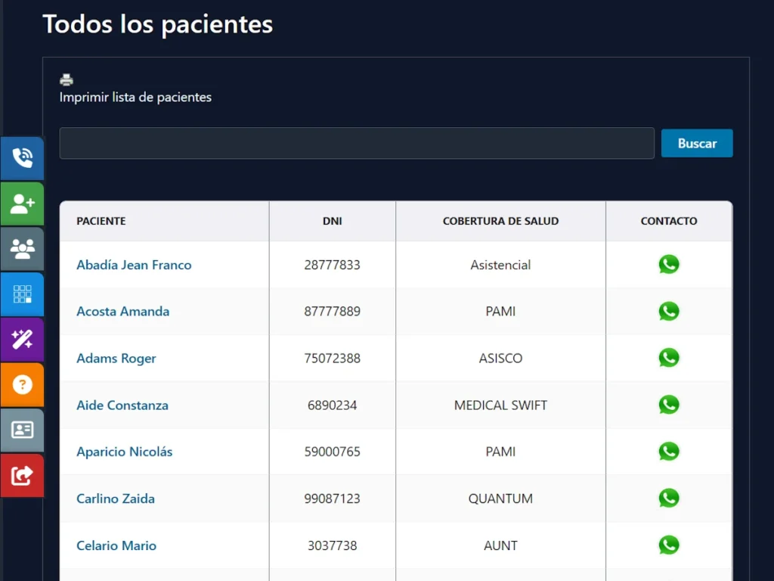Select DNI value 28777833
Viewport: 774px width, 581px height.
coord(333,265)
